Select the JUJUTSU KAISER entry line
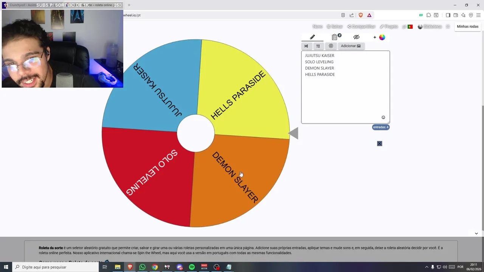This screenshot has width=484, height=272. 320,56
